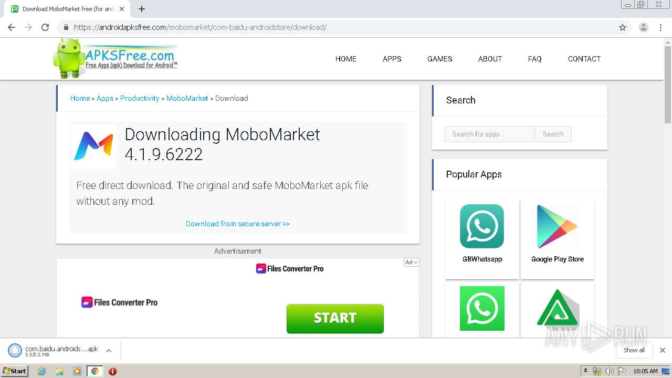672x378 pixels.
Task: Click the Google Play Store label text
Action: 558,259
